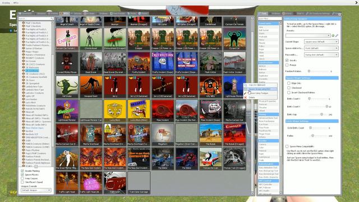Click the tool Quick Filter field
The image size is (359, 202).
270,19
